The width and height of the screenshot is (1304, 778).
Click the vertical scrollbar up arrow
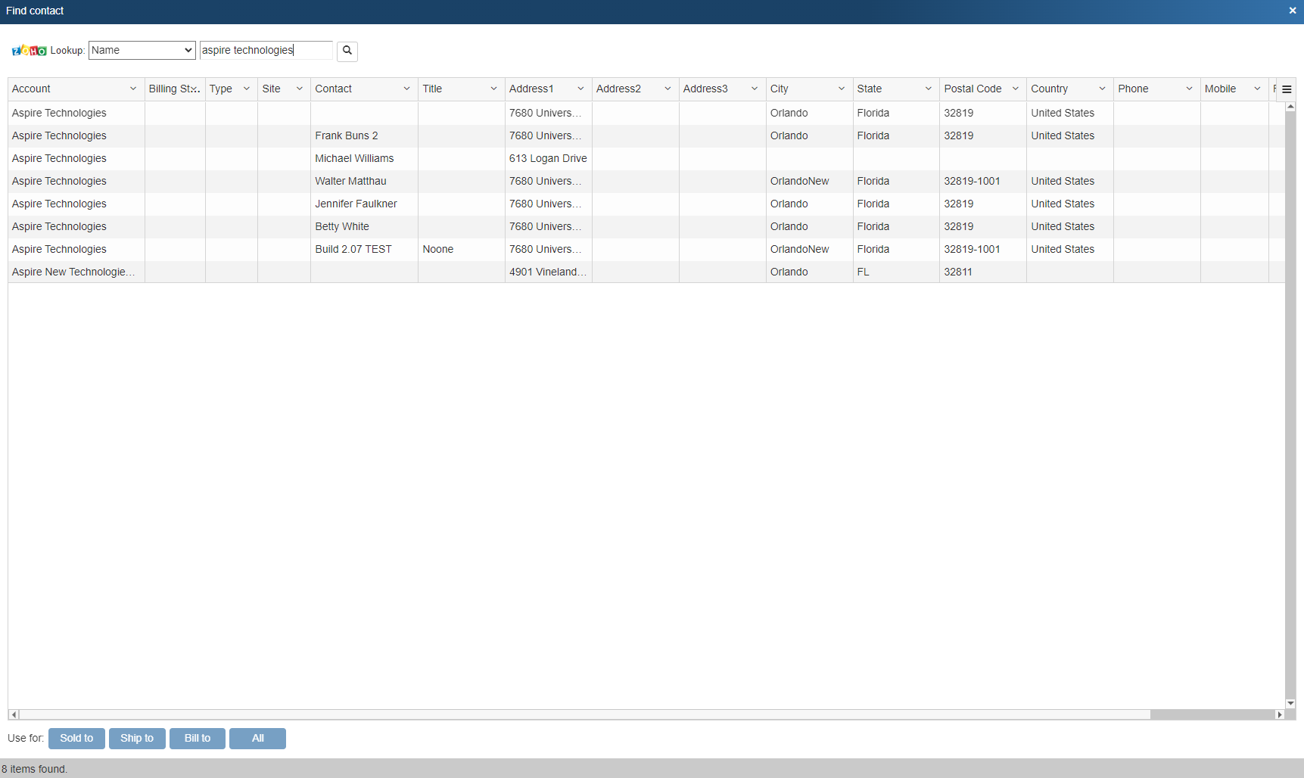[1290, 107]
